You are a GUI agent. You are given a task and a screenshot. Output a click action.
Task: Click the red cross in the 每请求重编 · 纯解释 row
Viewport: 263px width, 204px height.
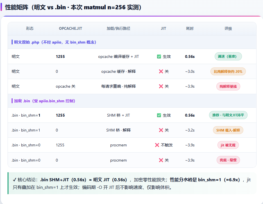161,86
